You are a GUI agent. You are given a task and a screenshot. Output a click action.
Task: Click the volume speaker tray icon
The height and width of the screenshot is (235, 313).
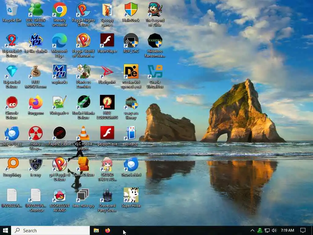pos(274,231)
